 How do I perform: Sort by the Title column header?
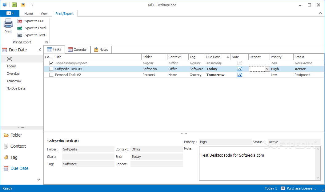point(98,57)
